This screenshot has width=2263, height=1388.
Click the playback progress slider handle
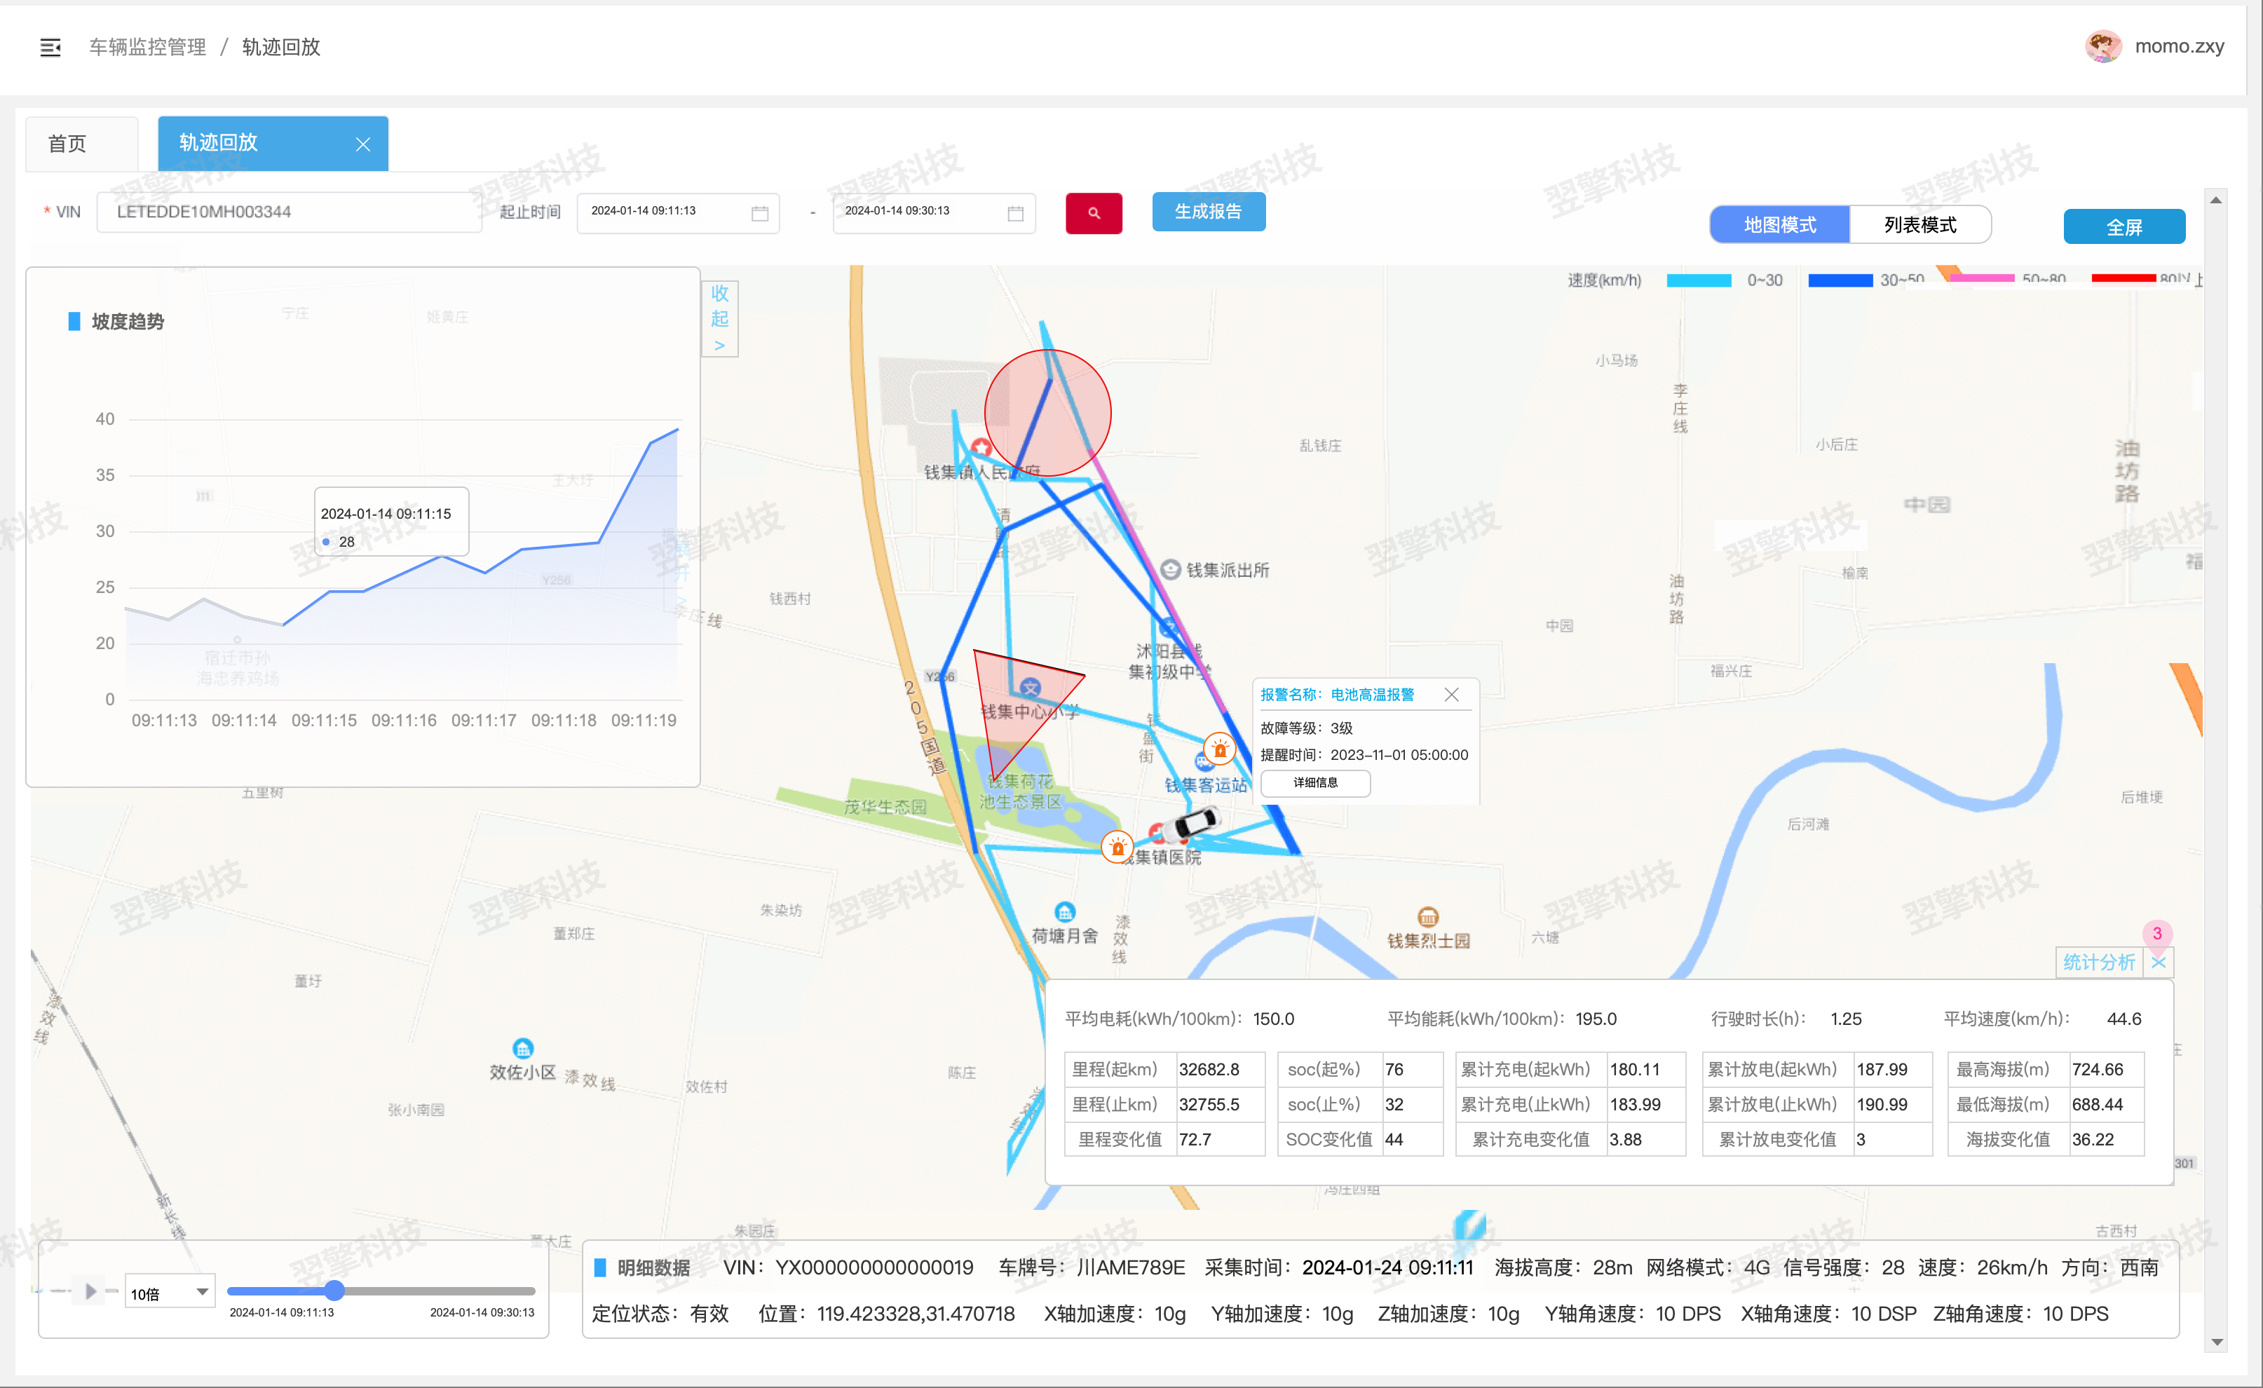(335, 1291)
